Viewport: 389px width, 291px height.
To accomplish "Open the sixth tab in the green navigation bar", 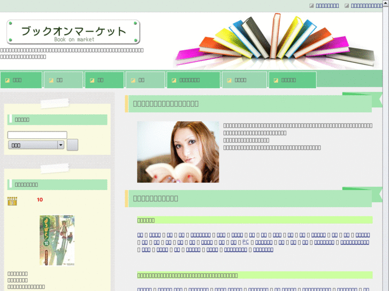I will pyautogui.click(x=245, y=80).
